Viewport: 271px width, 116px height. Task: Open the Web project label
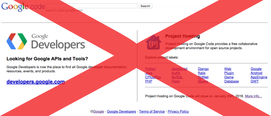(228, 69)
